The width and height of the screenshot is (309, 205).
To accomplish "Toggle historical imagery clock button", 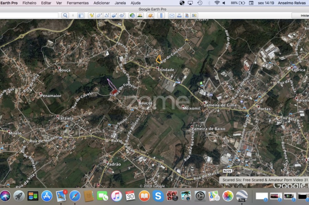I will (x=132, y=15).
